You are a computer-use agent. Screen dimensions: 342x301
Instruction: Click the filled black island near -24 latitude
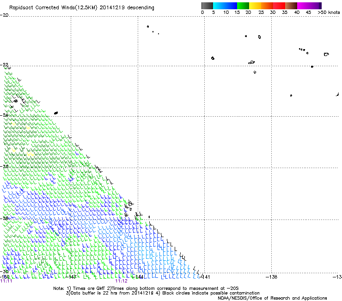click(56, 113)
